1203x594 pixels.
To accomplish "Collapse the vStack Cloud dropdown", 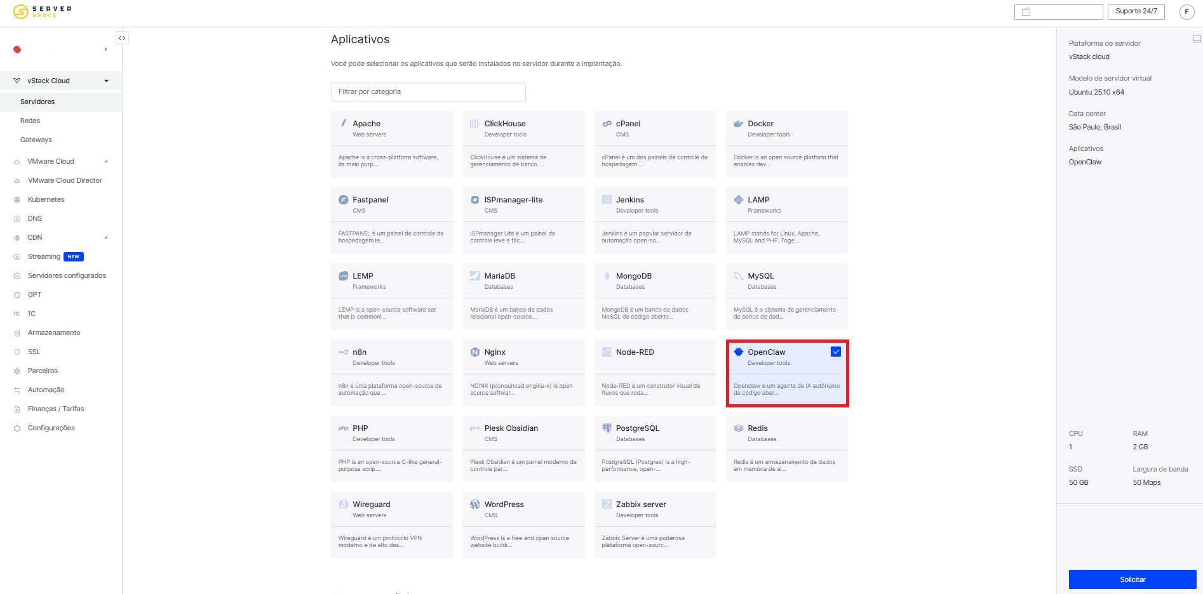I will pos(106,81).
